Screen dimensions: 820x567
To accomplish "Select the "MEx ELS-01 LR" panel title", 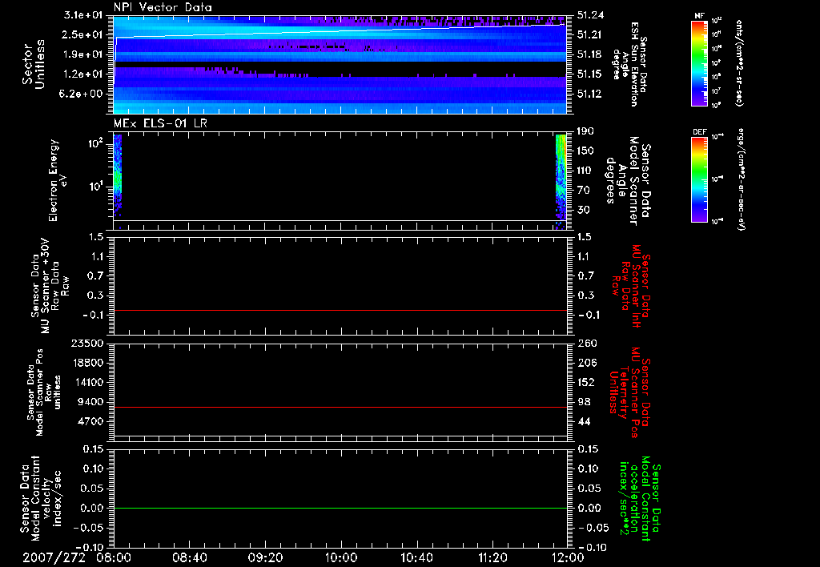I will [160, 123].
